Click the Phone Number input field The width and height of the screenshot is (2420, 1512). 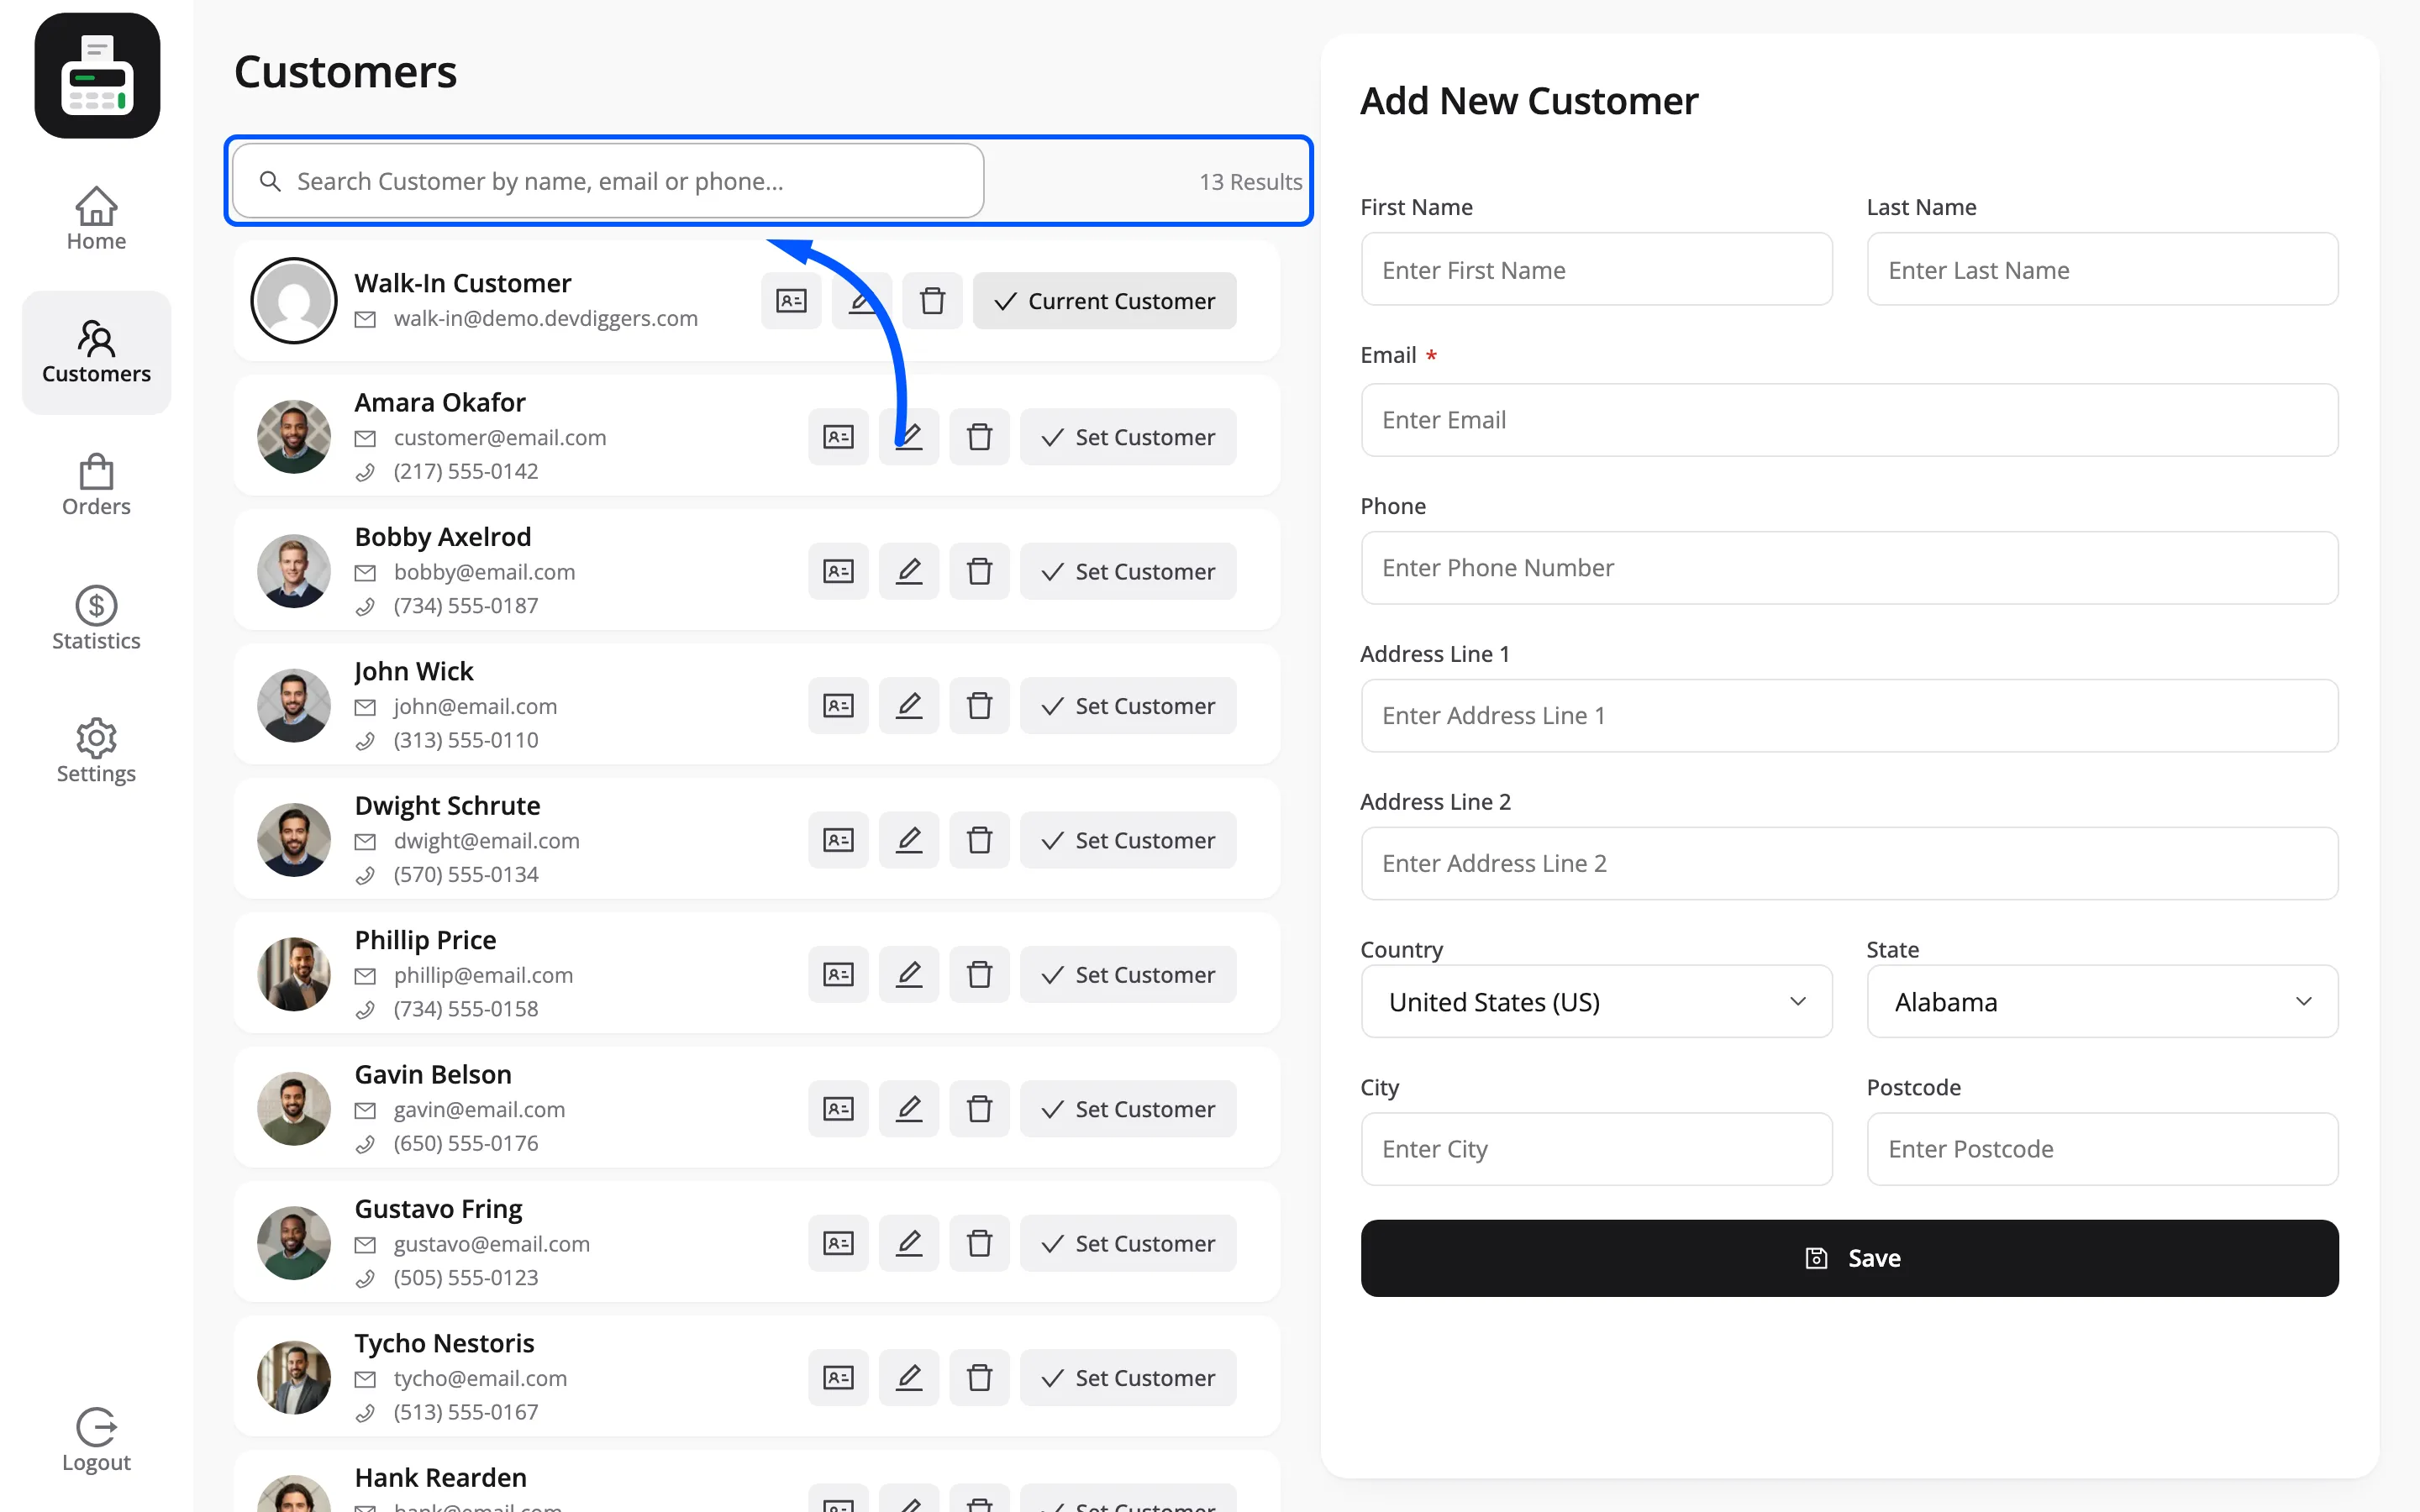tap(1849, 568)
